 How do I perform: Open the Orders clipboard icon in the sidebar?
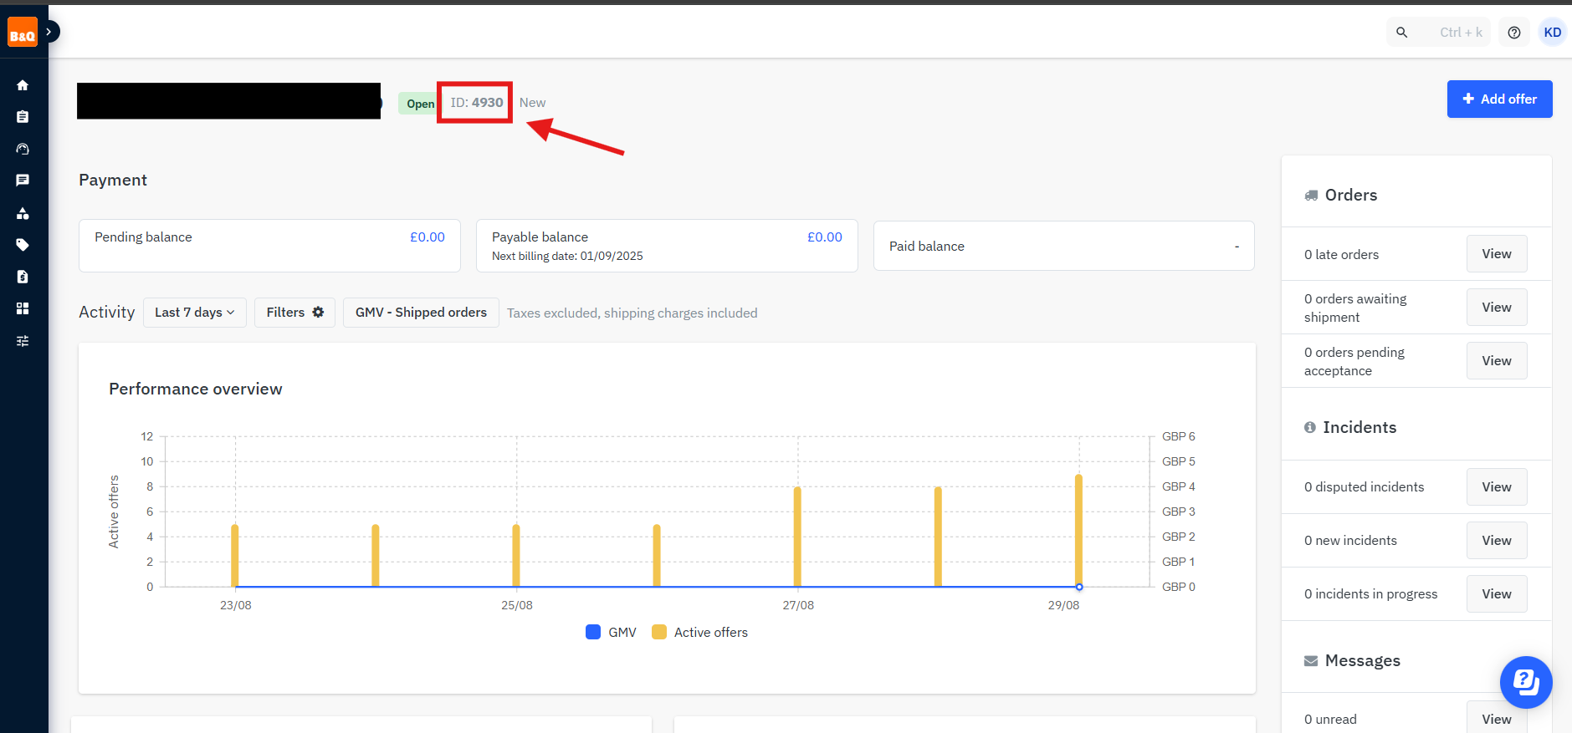pyautogui.click(x=23, y=117)
